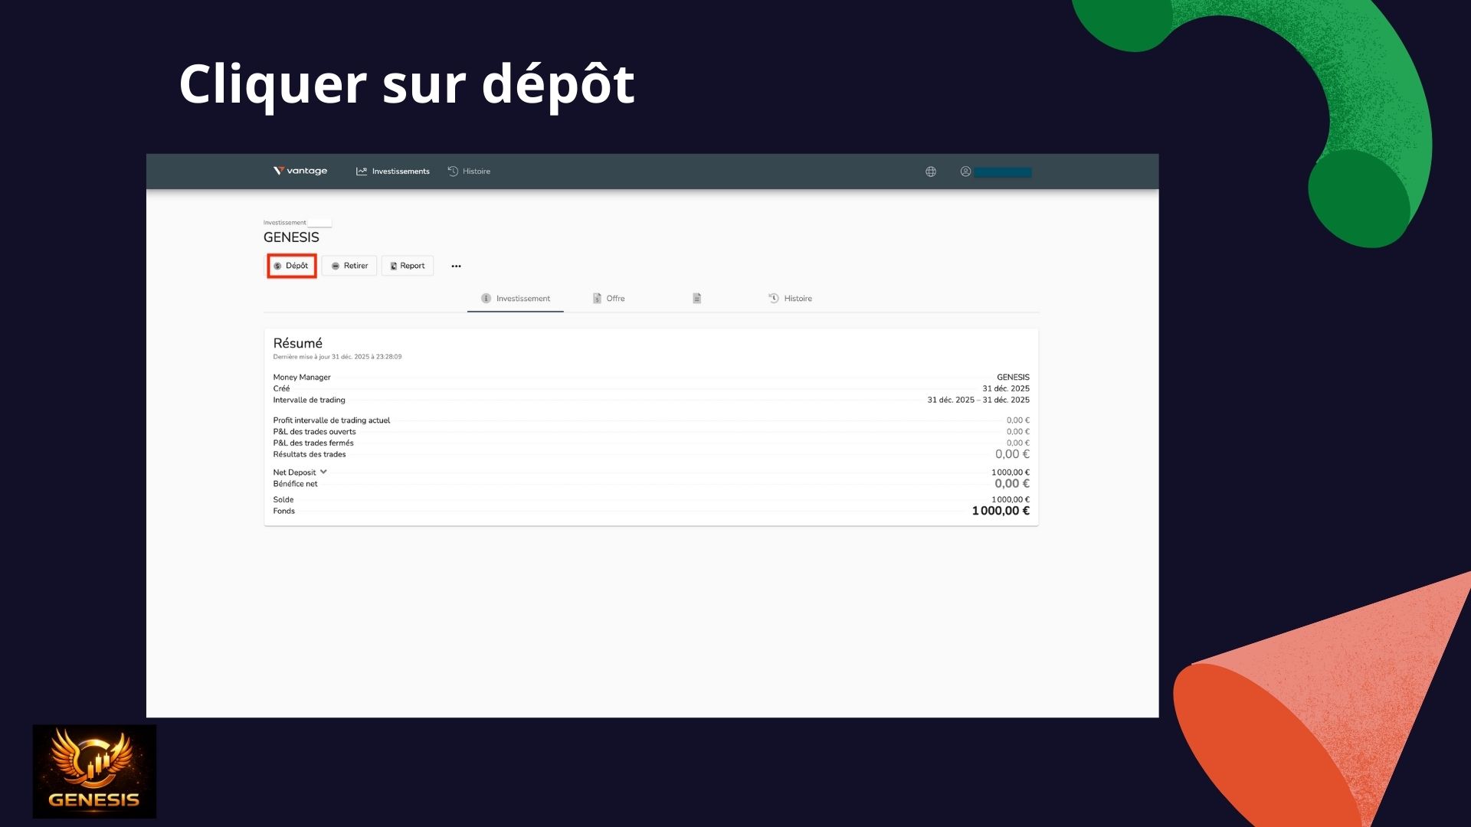Click the redacted account name field
Image resolution: width=1471 pixels, height=827 pixels.
1002,172
